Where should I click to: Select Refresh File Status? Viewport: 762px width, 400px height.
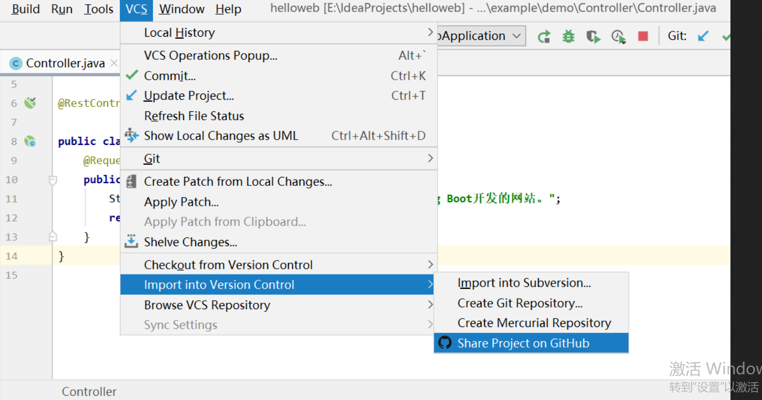coord(279,116)
